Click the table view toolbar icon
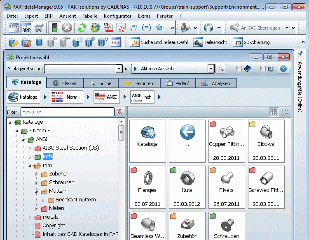The height and width of the screenshot is (240, 309). pyautogui.click(x=14, y=28)
